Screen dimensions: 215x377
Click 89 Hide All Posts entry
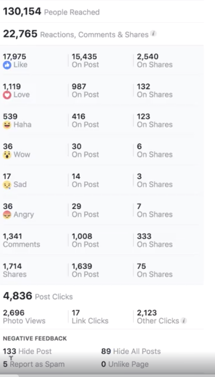click(x=131, y=351)
